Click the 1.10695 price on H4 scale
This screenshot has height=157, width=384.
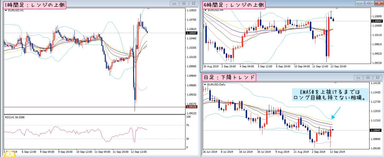pos(377,16)
